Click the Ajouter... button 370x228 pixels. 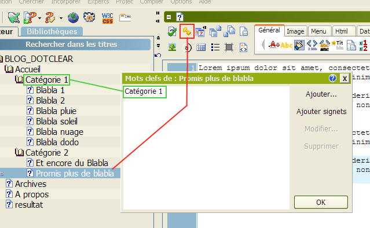click(321, 94)
